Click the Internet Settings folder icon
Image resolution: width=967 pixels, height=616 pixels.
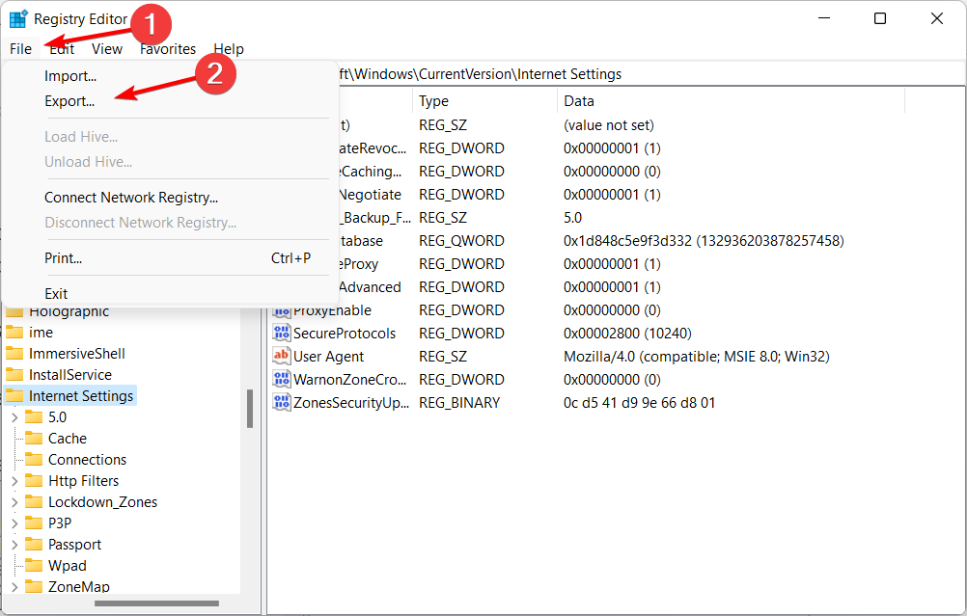(x=14, y=395)
